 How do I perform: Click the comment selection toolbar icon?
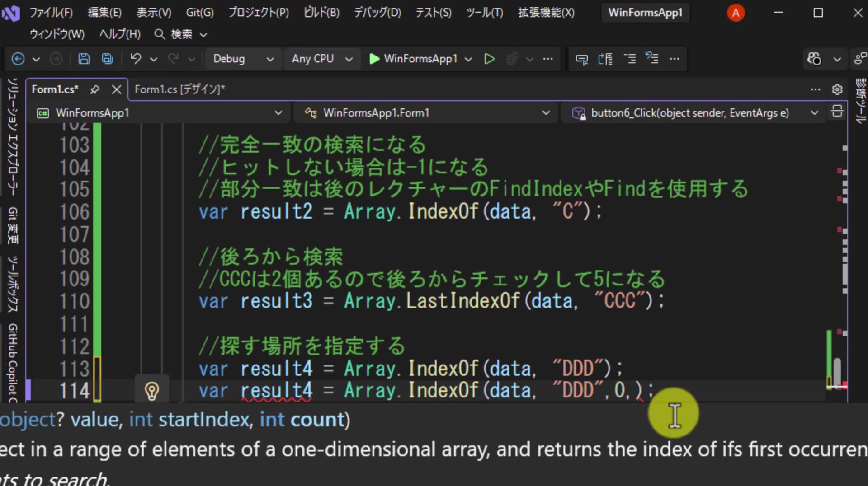click(x=581, y=59)
